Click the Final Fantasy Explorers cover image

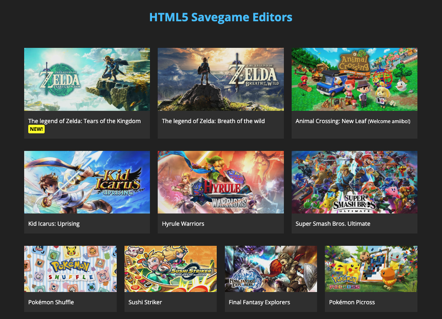(x=271, y=269)
